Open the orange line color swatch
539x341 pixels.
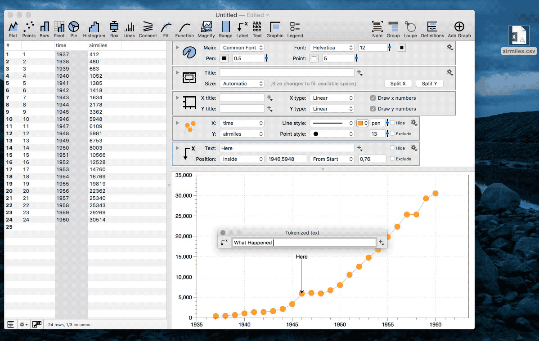pyautogui.click(x=362, y=123)
